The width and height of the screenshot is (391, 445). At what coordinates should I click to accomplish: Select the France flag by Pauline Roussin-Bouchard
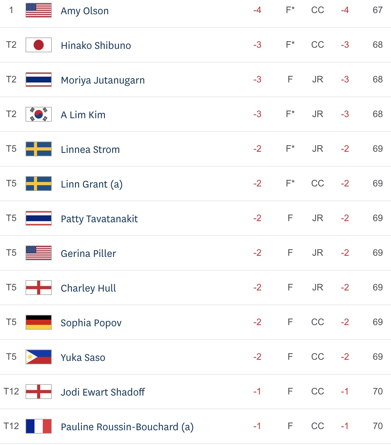coord(39,426)
